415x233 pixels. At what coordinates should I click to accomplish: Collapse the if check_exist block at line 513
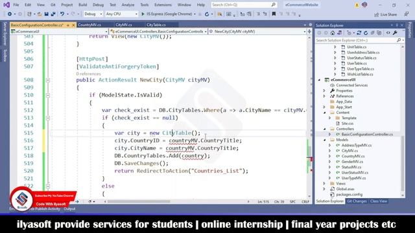click(x=48, y=118)
